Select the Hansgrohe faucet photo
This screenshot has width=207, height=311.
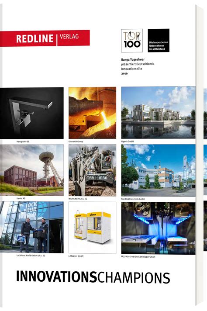click(x=32, y=113)
